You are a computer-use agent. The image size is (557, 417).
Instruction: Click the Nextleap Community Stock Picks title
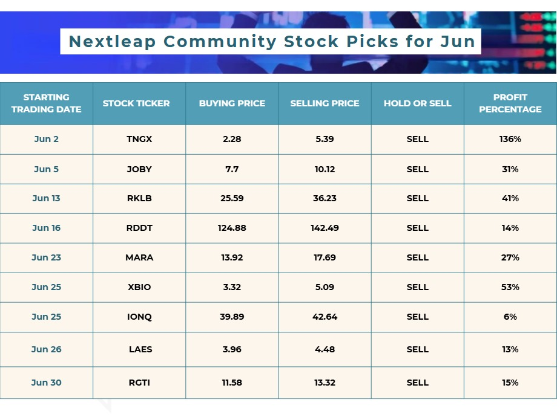tap(272, 42)
